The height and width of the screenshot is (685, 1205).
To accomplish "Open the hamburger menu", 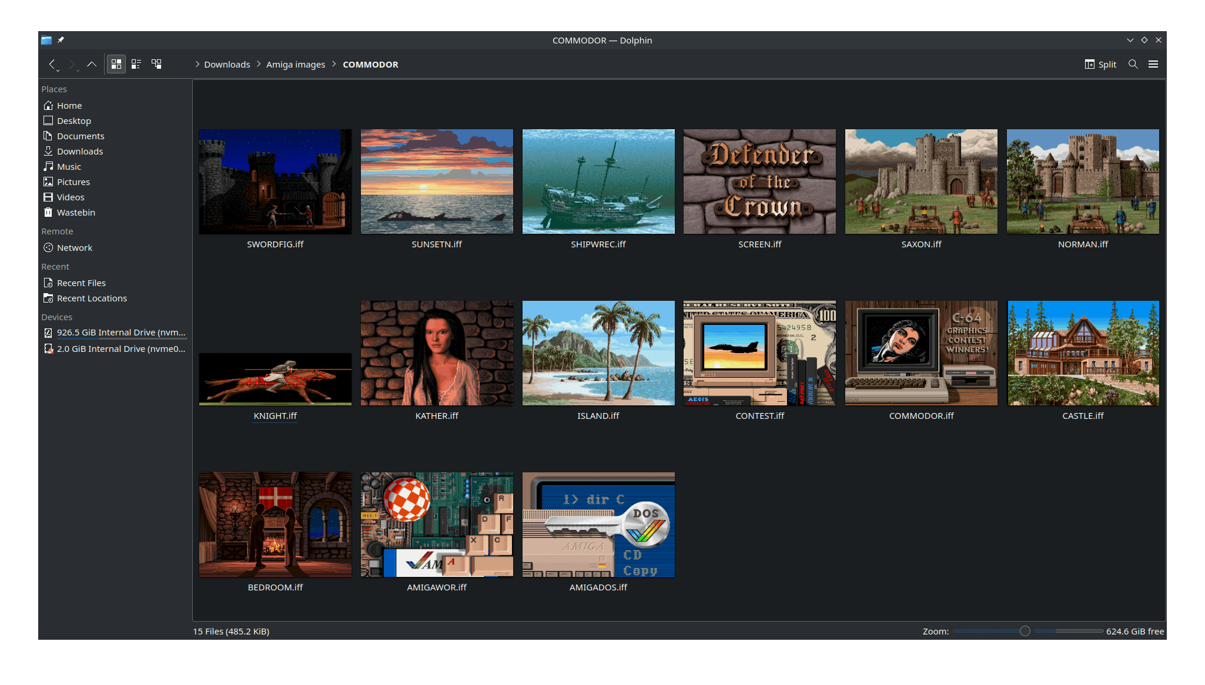I will point(1153,64).
